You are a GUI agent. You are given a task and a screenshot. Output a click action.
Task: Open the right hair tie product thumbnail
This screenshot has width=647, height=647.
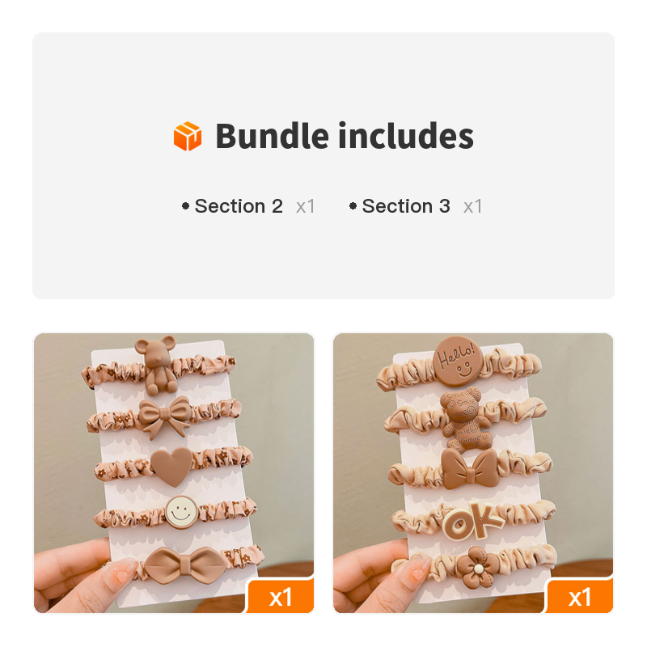(473, 473)
